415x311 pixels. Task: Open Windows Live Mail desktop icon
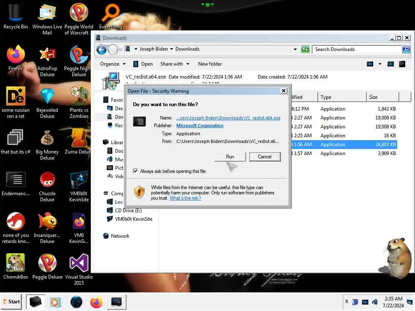(47, 19)
